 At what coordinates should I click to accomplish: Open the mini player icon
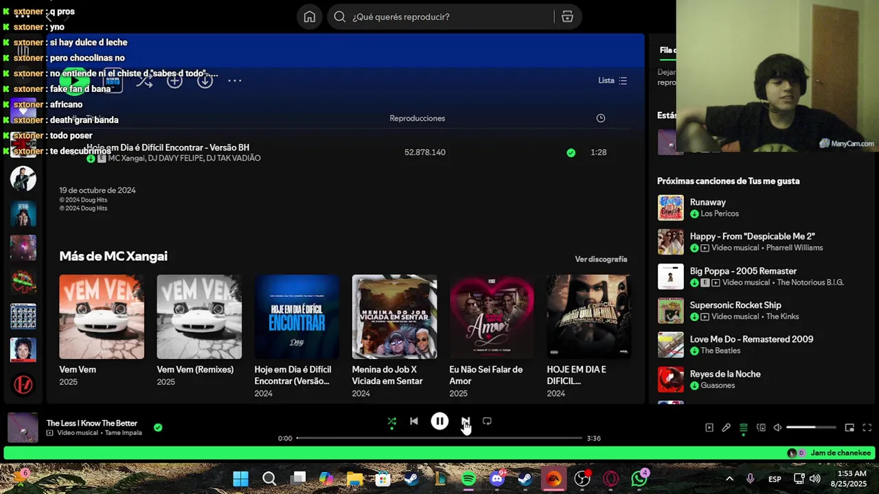coord(849,427)
